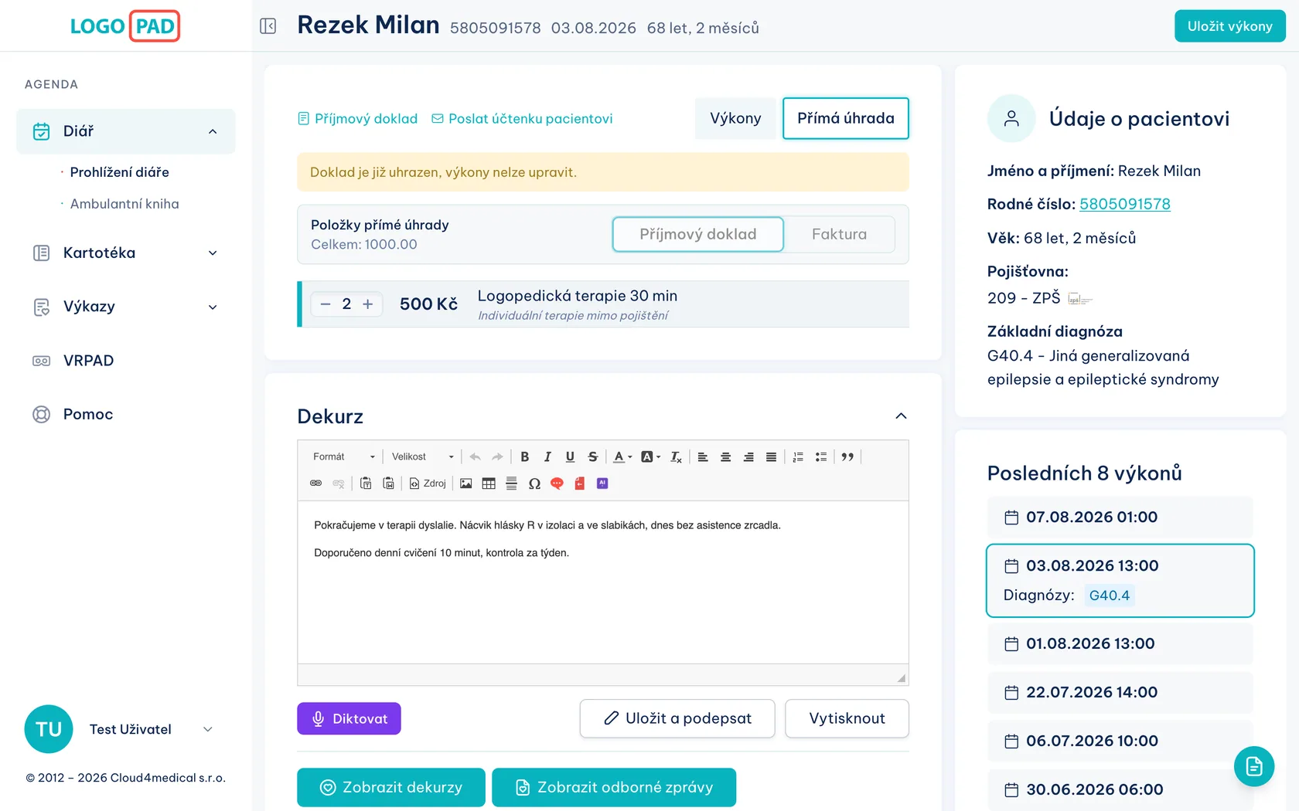Insert a table into the Dekurz text
1299x811 pixels.
click(489, 484)
